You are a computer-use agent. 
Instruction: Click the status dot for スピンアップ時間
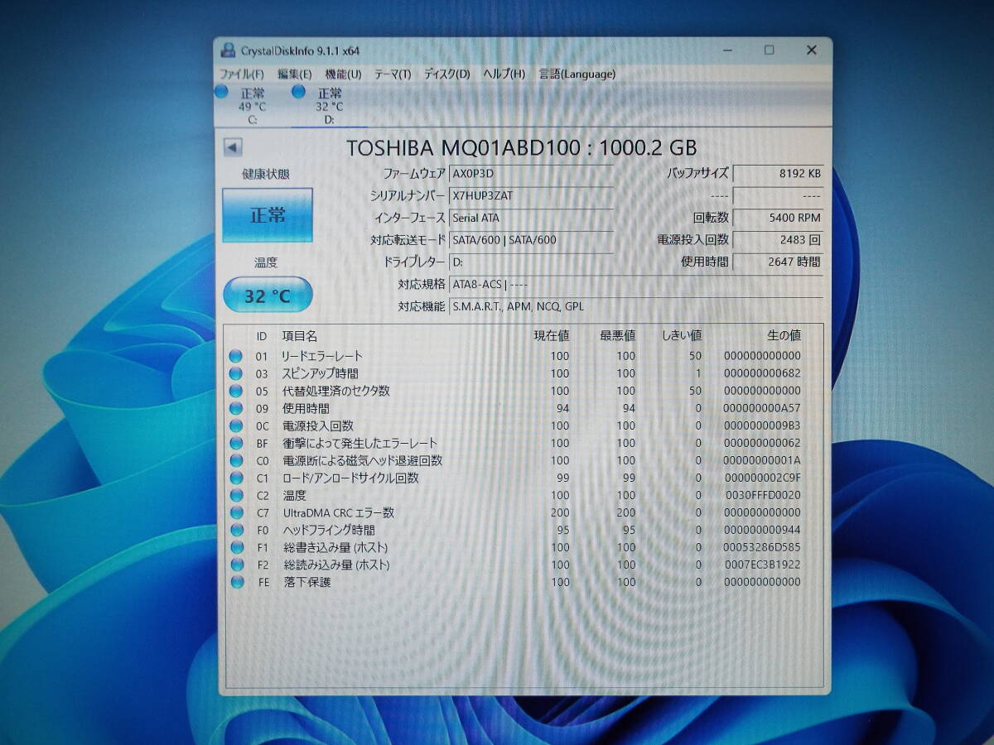click(236, 373)
